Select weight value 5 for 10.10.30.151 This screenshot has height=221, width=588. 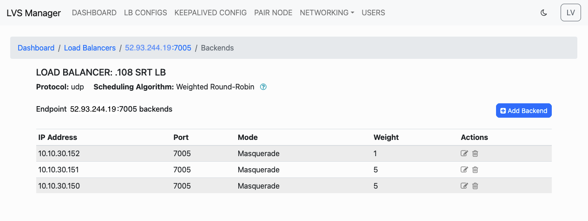pos(376,170)
